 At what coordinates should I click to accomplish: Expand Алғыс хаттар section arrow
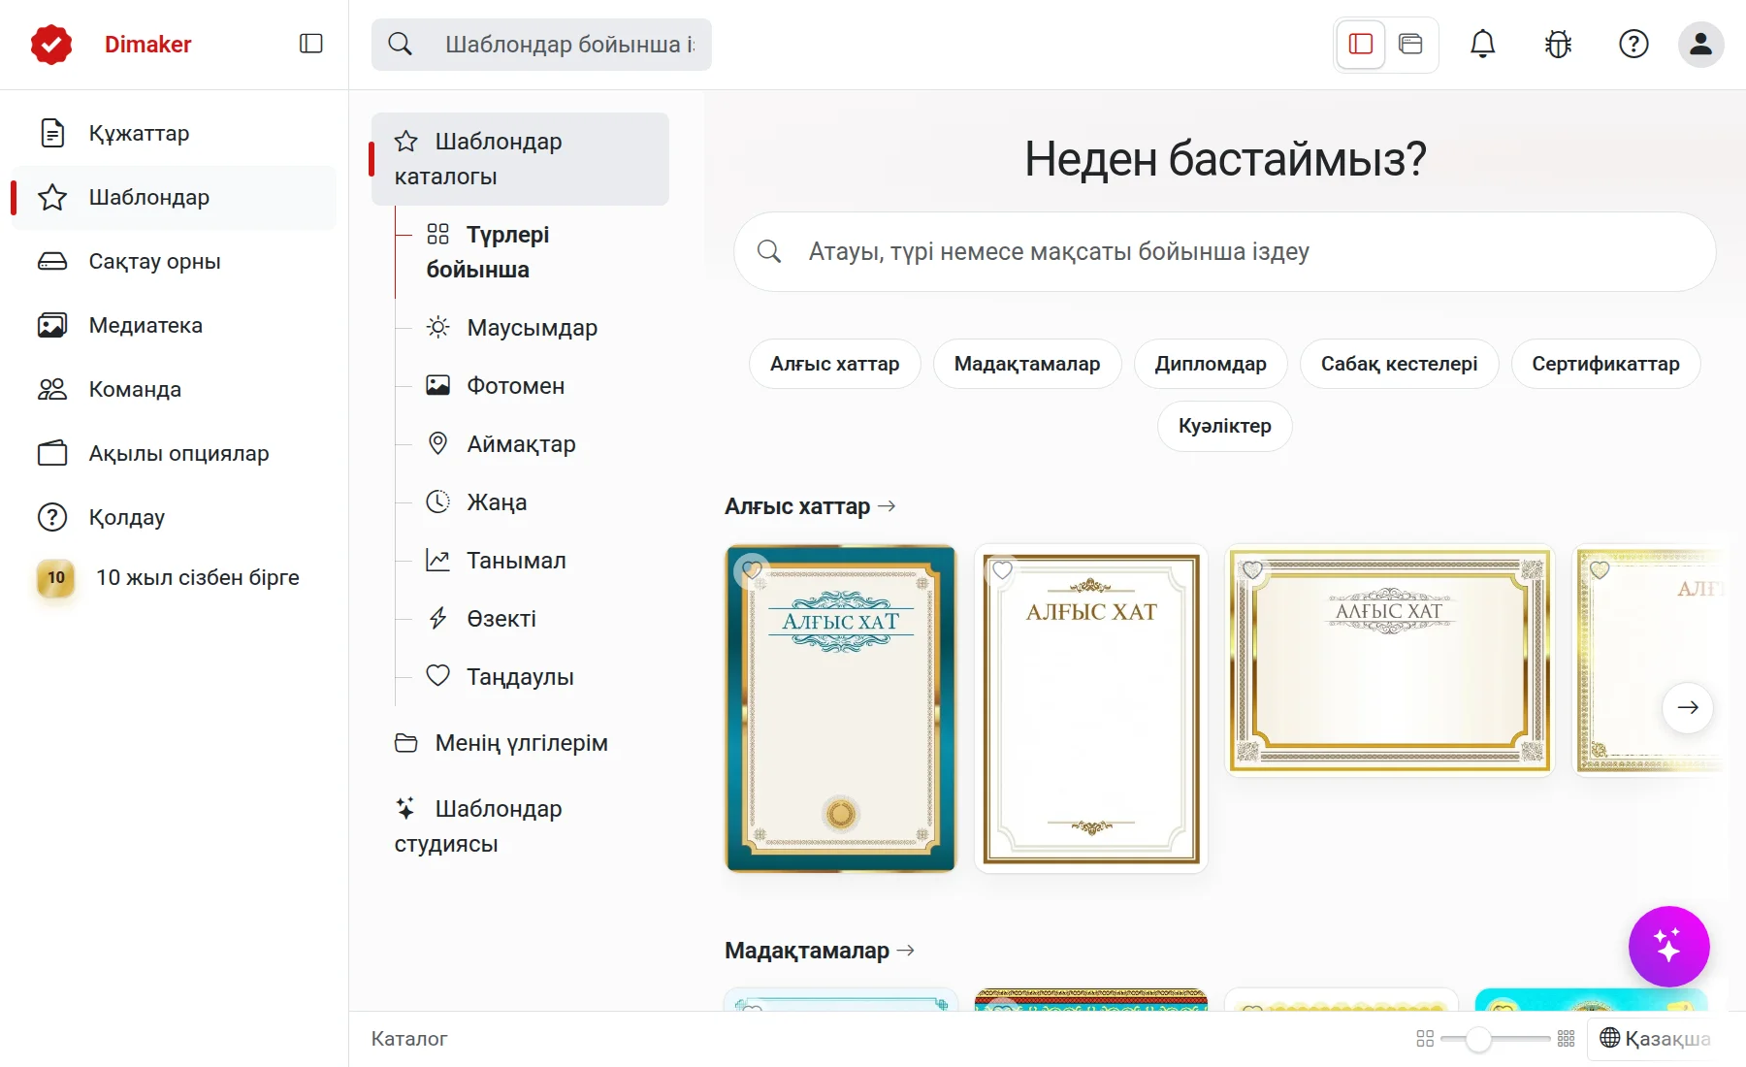887,506
